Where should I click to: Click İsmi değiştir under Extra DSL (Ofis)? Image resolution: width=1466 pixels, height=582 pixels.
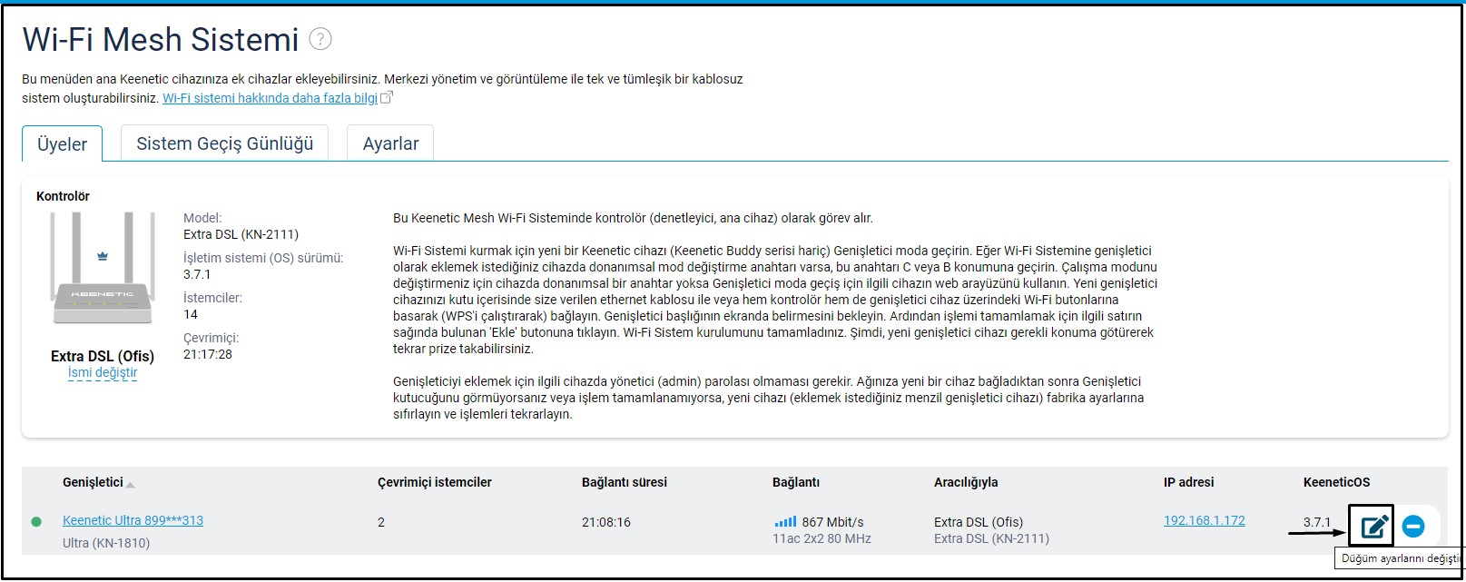click(103, 372)
